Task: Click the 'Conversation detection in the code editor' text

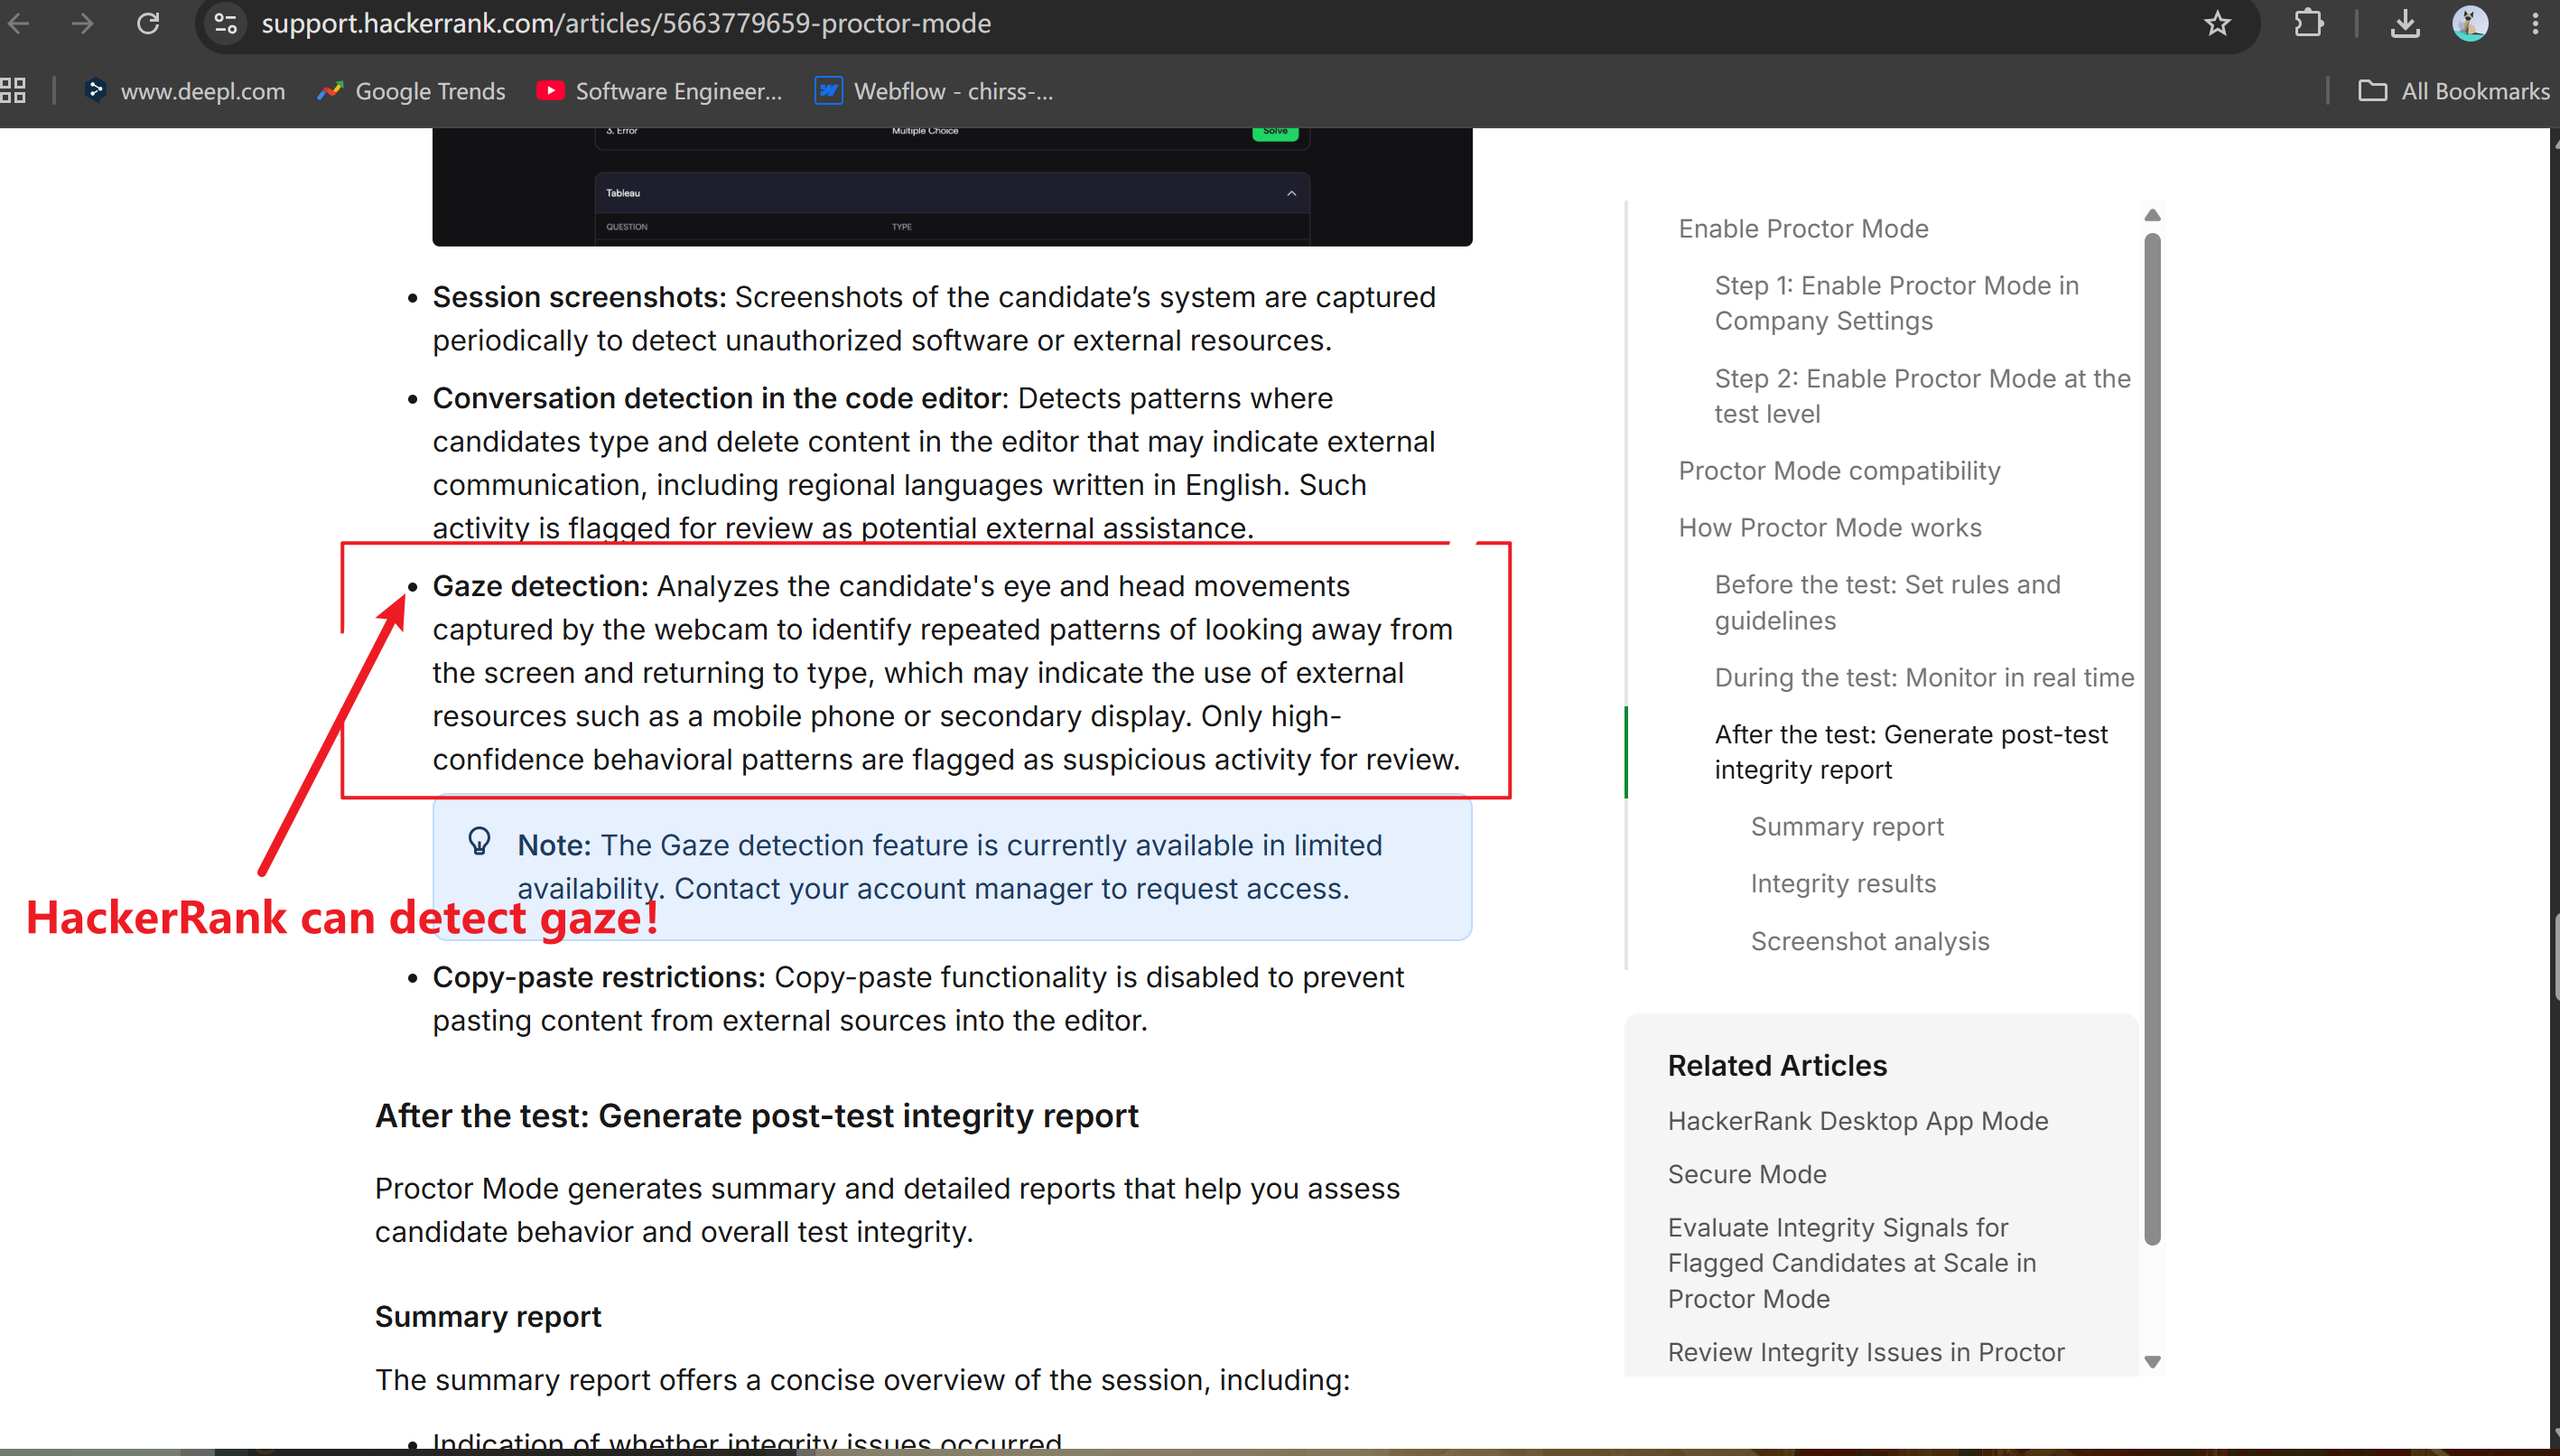Action: pos(717,398)
